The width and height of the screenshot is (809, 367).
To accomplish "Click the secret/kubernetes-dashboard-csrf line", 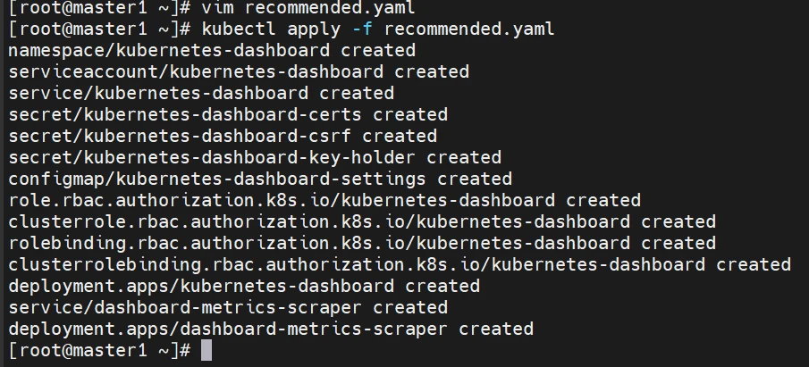I will pyautogui.click(x=223, y=136).
